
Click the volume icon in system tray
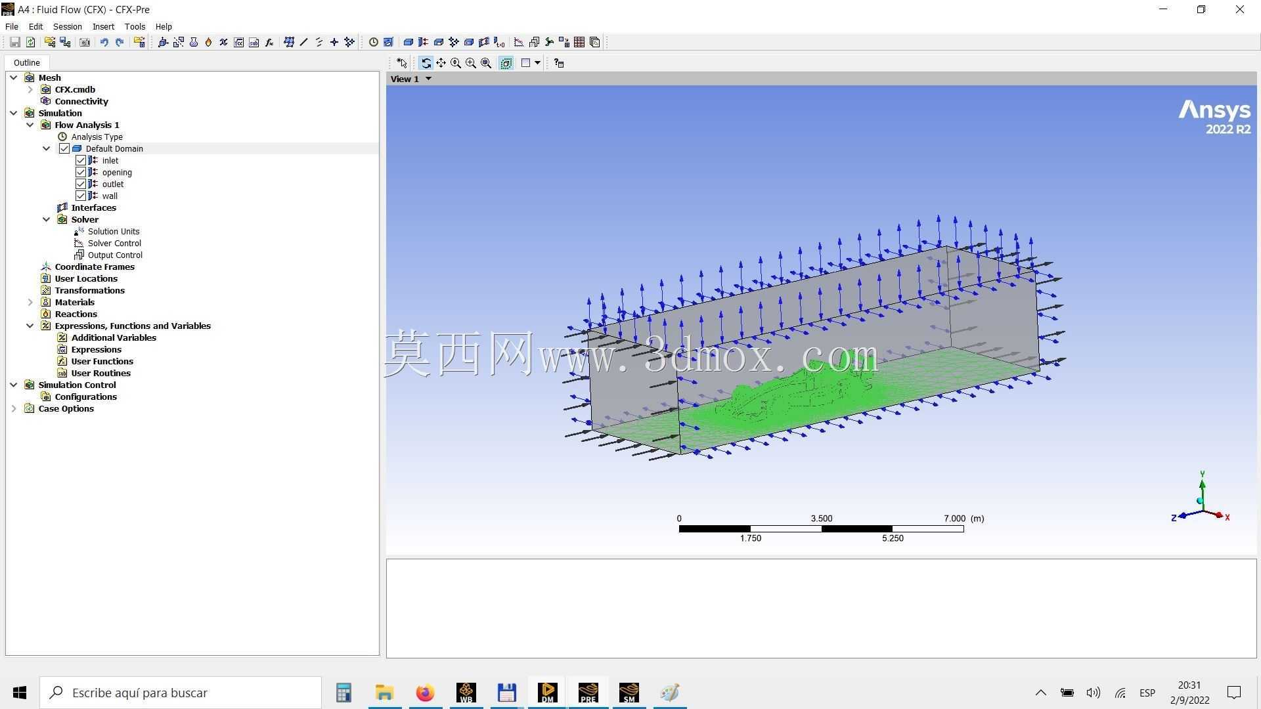1093,693
